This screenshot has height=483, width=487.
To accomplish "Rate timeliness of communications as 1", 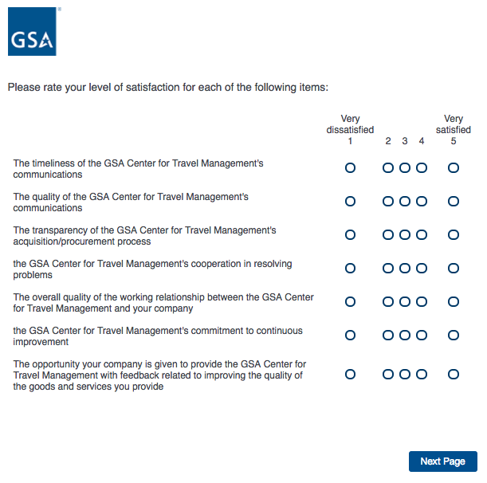I will 350,168.
